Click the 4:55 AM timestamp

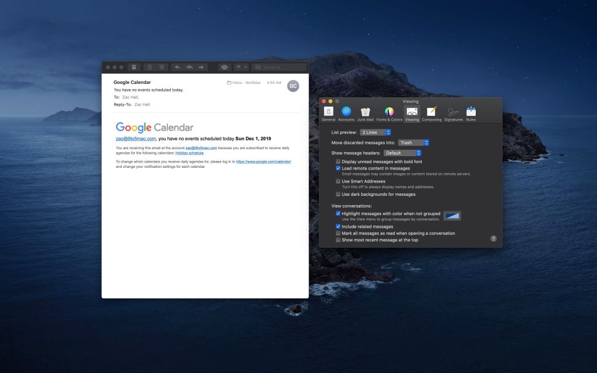tap(274, 83)
